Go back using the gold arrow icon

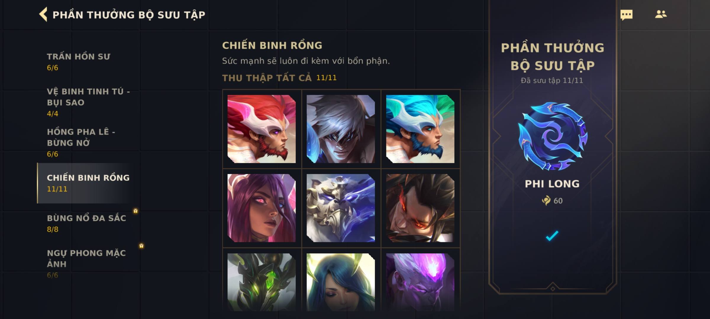[43, 14]
